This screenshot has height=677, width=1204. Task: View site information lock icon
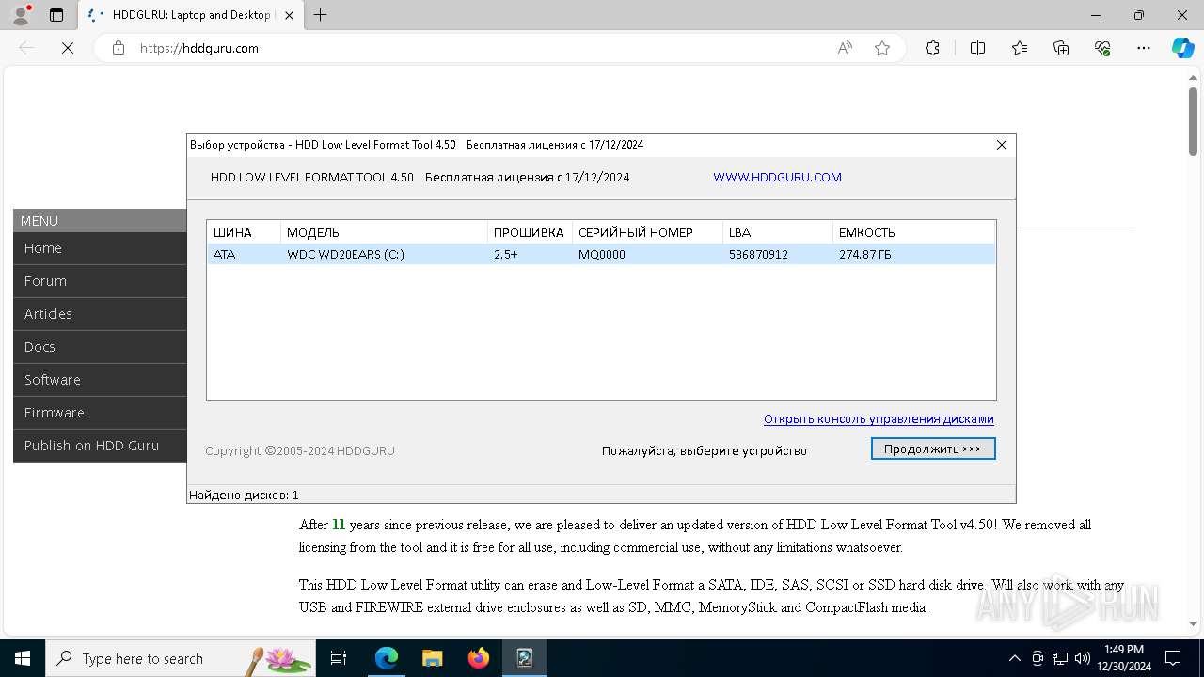coord(119,48)
